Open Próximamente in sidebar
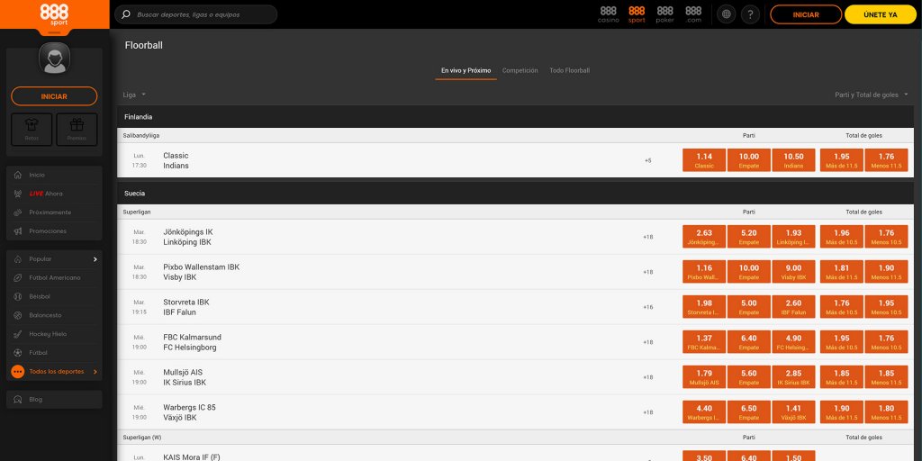The width and height of the screenshot is (922, 461). [54, 212]
